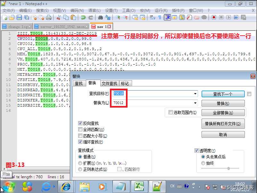
Task: Click the Stop Recording macro icon
Action: tap(221, 17)
